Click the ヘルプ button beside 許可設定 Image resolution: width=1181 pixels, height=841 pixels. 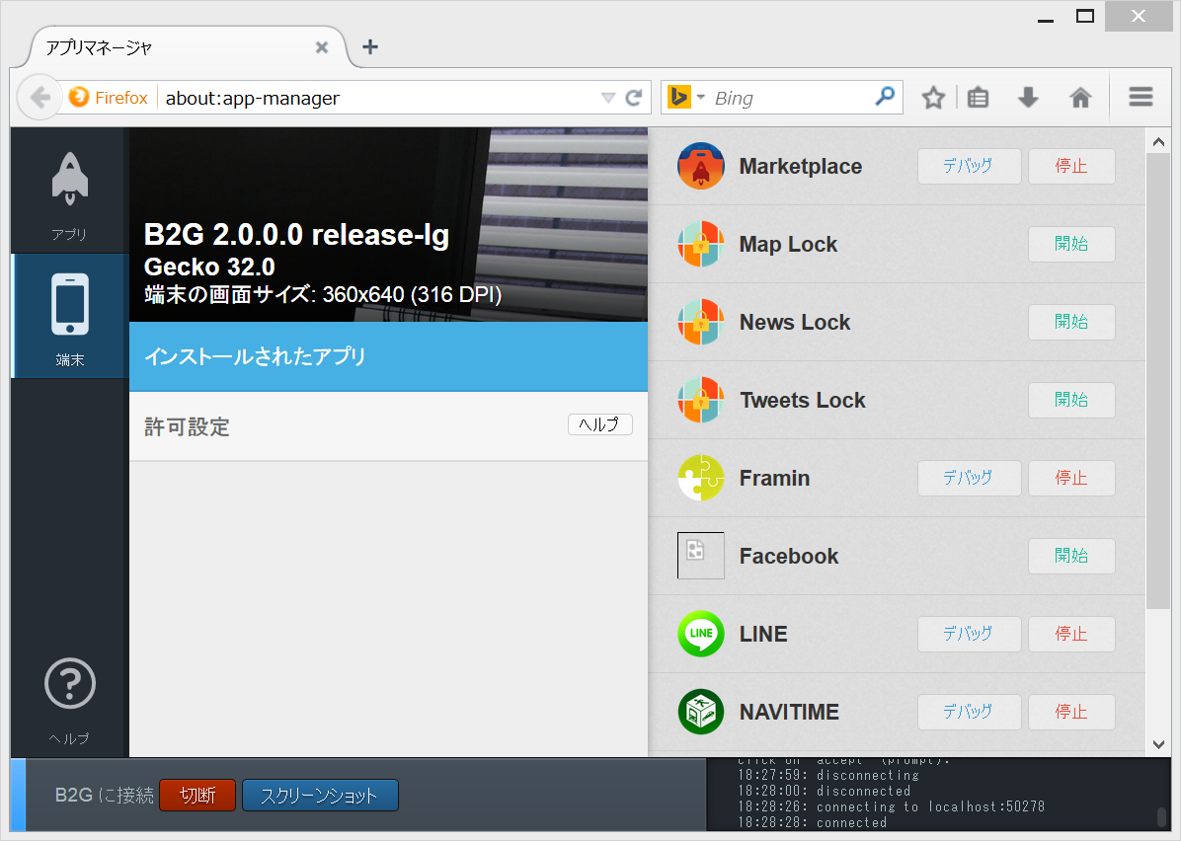[x=599, y=424]
